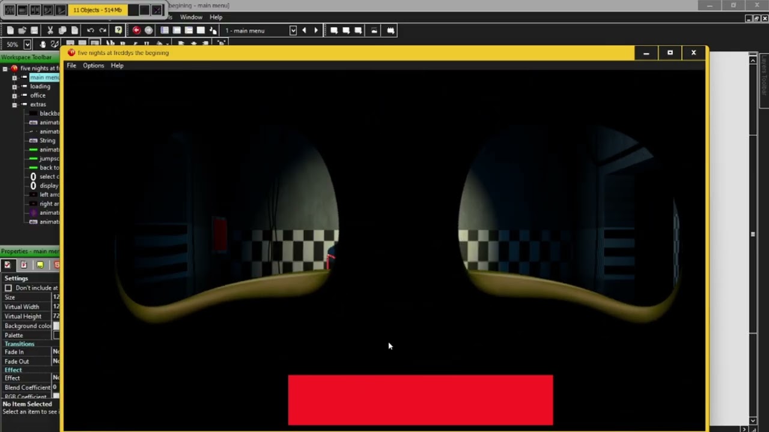The image size is (769, 432).
Task: Select the String object in tree
Action: click(47, 140)
